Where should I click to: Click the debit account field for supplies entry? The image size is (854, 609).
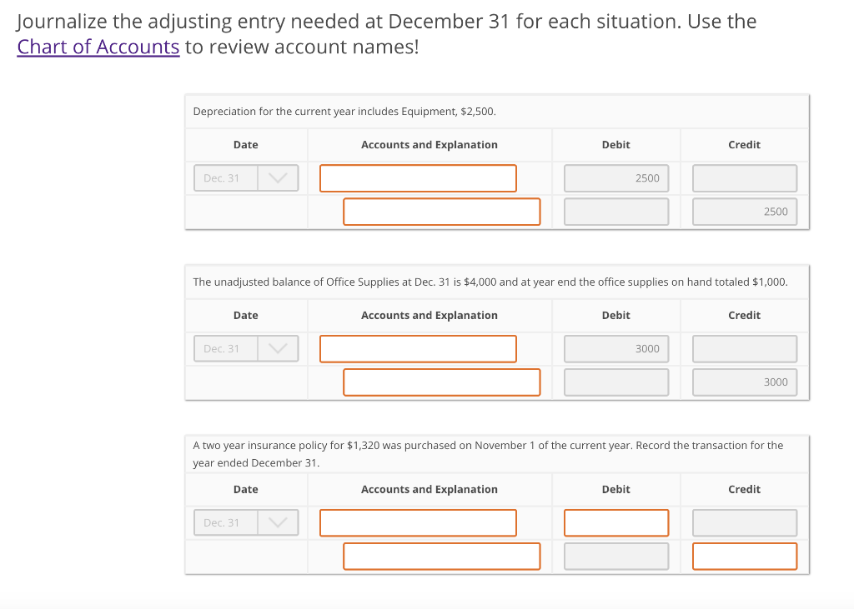click(x=417, y=348)
